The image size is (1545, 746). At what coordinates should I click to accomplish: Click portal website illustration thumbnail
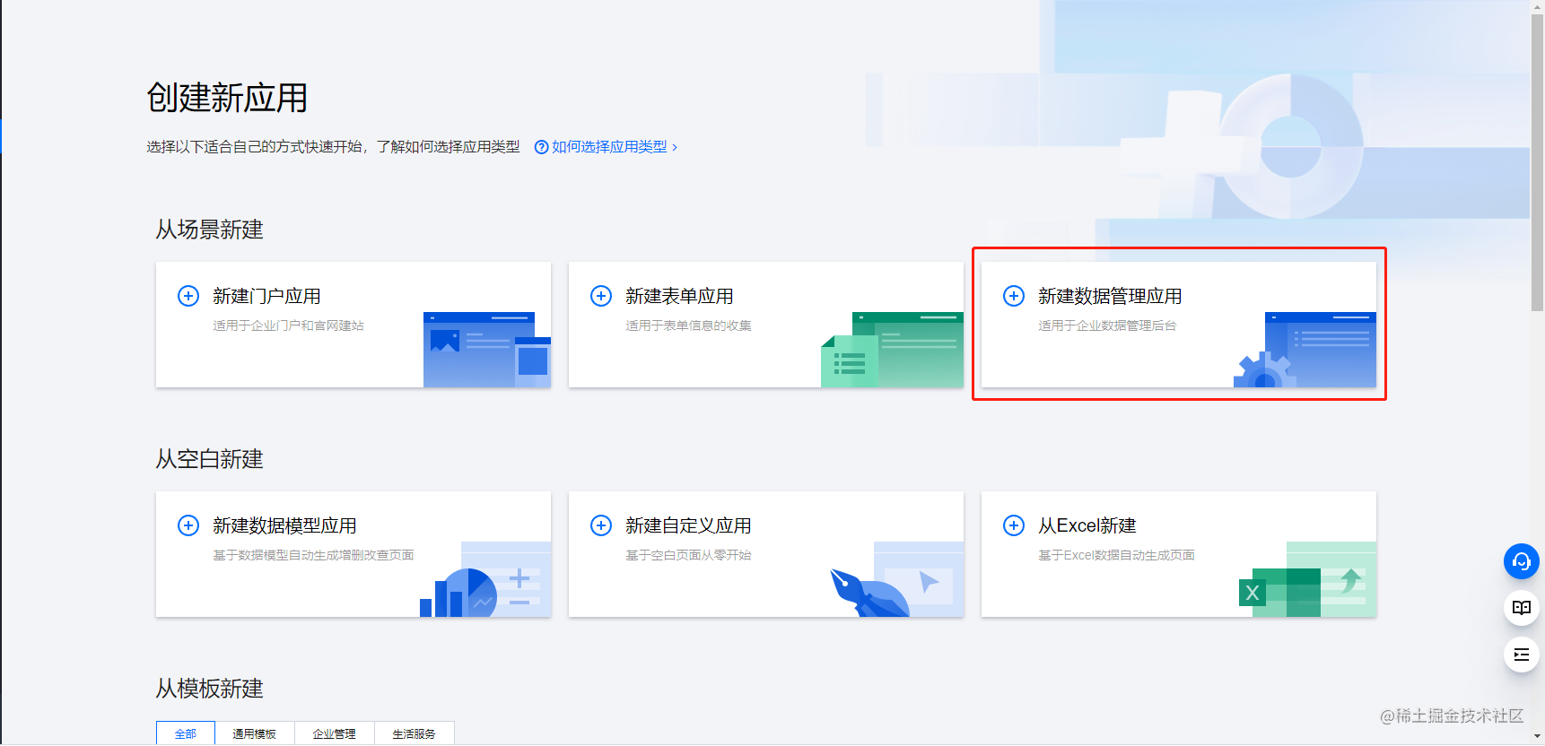487,350
